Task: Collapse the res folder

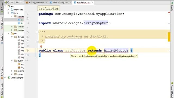Action: tap(8, 33)
